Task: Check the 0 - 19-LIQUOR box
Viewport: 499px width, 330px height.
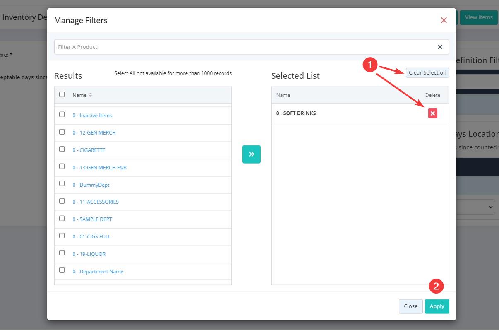Action: tap(62, 253)
